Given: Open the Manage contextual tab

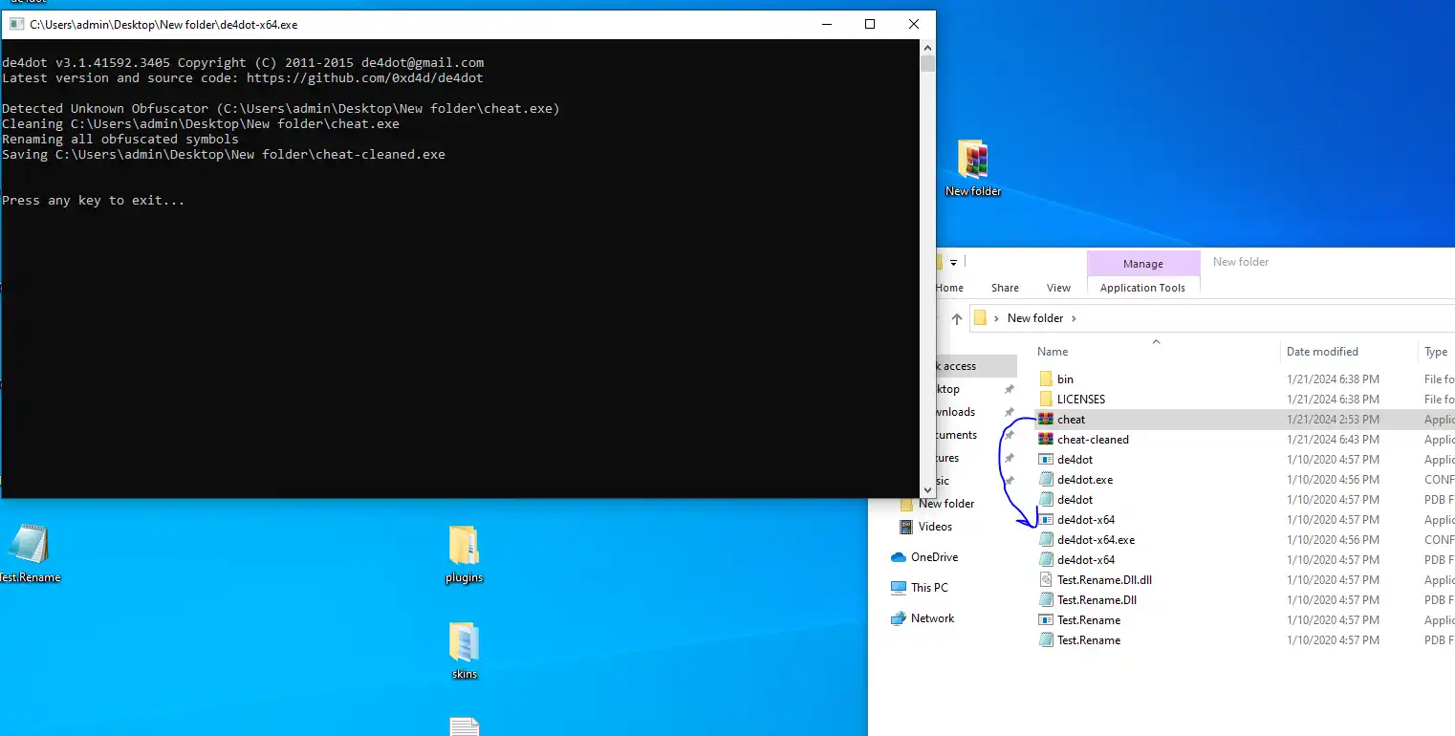Looking at the screenshot, I should [x=1143, y=264].
